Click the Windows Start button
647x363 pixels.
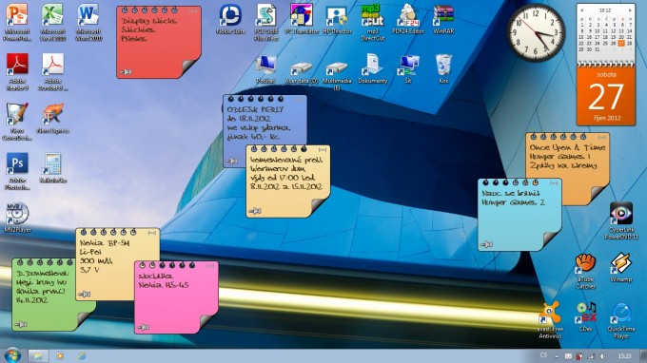coord(11,355)
